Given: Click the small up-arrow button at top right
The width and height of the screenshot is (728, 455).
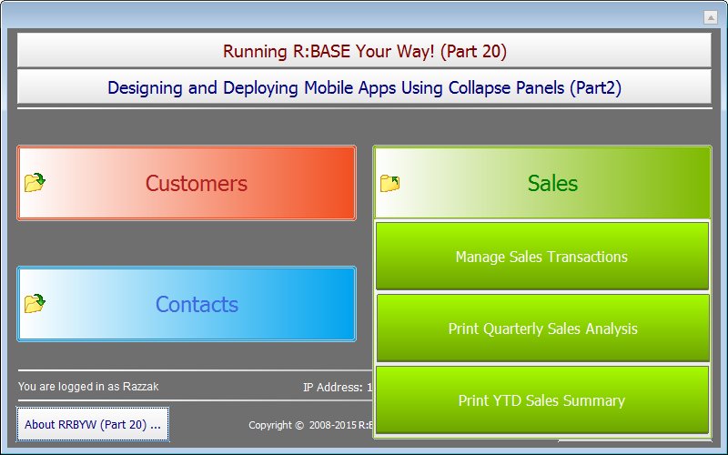Looking at the screenshot, I should click(x=711, y=17).
